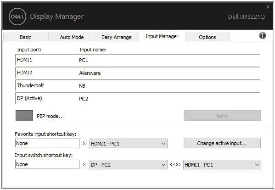This screenshot has height=190, width=275.
Task: Open the Favorite input HDMI1 - PC1 dropdown
Action: (129, 144)
